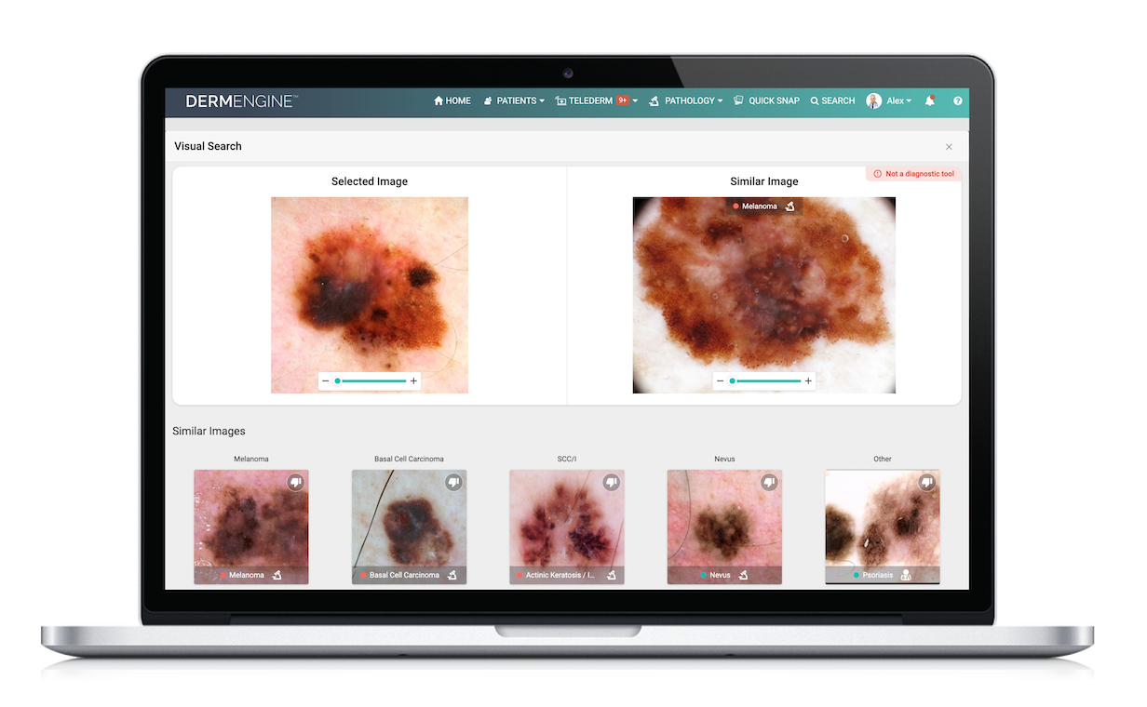Expand the Patients dropdown menu
1147x707 pixels.
click(x=514, y=100)
